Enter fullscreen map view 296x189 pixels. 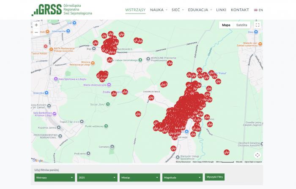257,25
